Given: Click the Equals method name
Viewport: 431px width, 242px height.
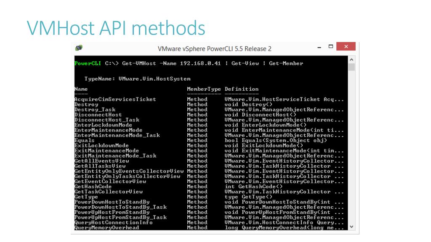Looking at the screenshot, I should pyautogui.click(x=84, y=140).
